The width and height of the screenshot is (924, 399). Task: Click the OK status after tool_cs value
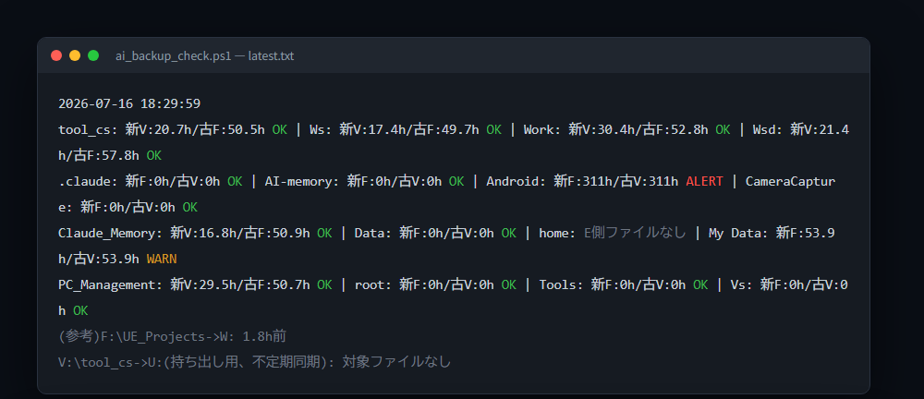[280, 129]
